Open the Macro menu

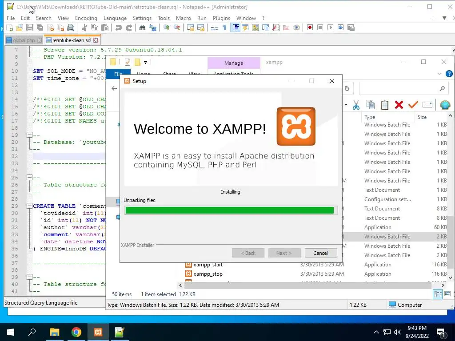point(184,18)
